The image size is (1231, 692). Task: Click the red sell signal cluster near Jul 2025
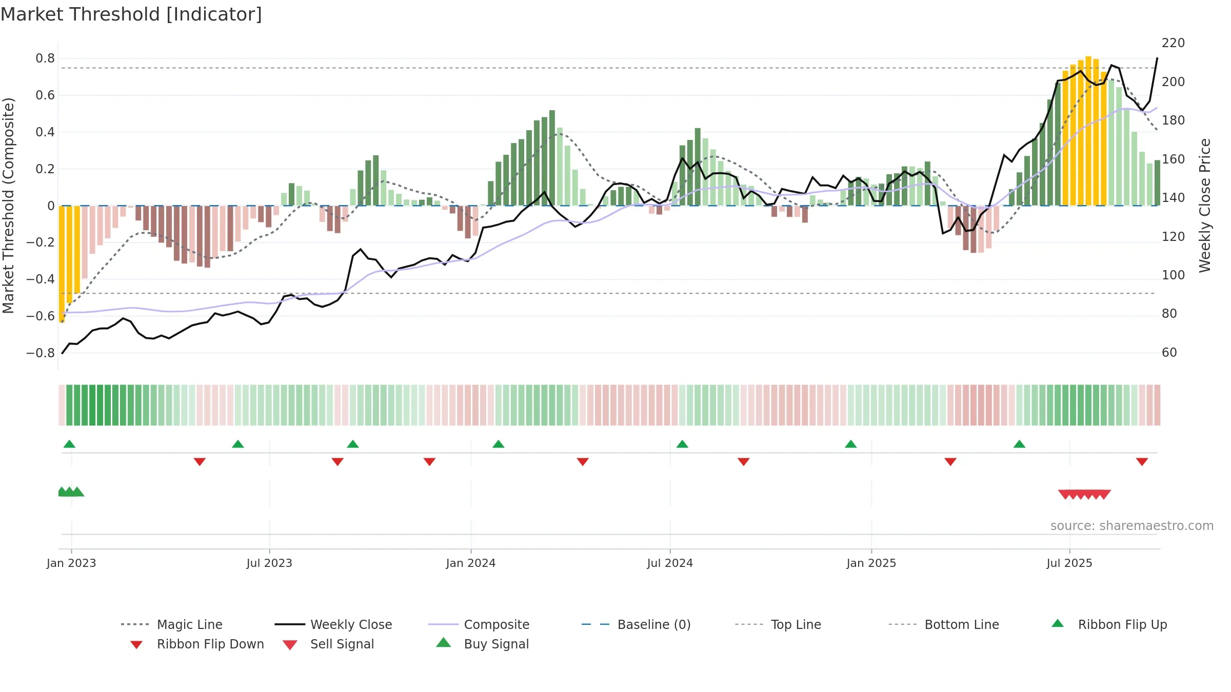(1084, 495)
